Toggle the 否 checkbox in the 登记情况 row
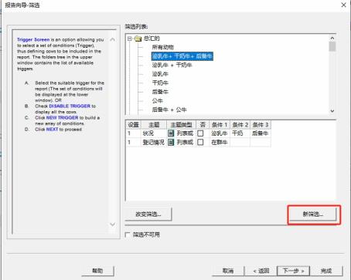 [x=200, y=142]
